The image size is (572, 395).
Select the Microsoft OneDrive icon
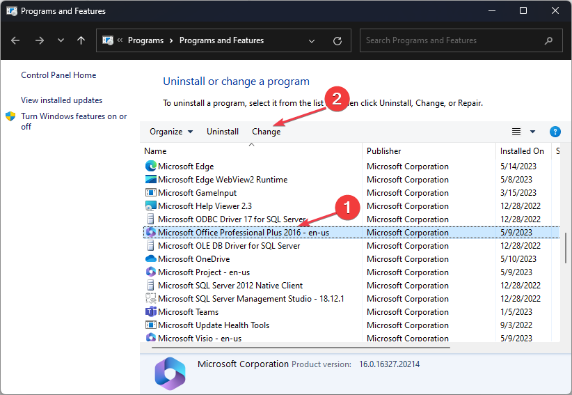click(x=151, y=259)
